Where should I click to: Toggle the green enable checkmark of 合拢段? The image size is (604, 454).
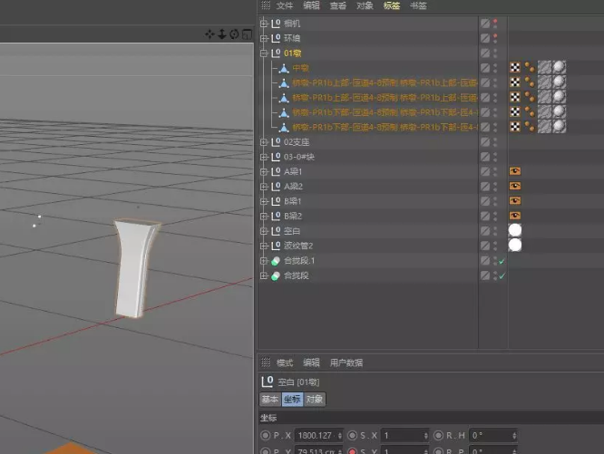click(x=502, y=275)
